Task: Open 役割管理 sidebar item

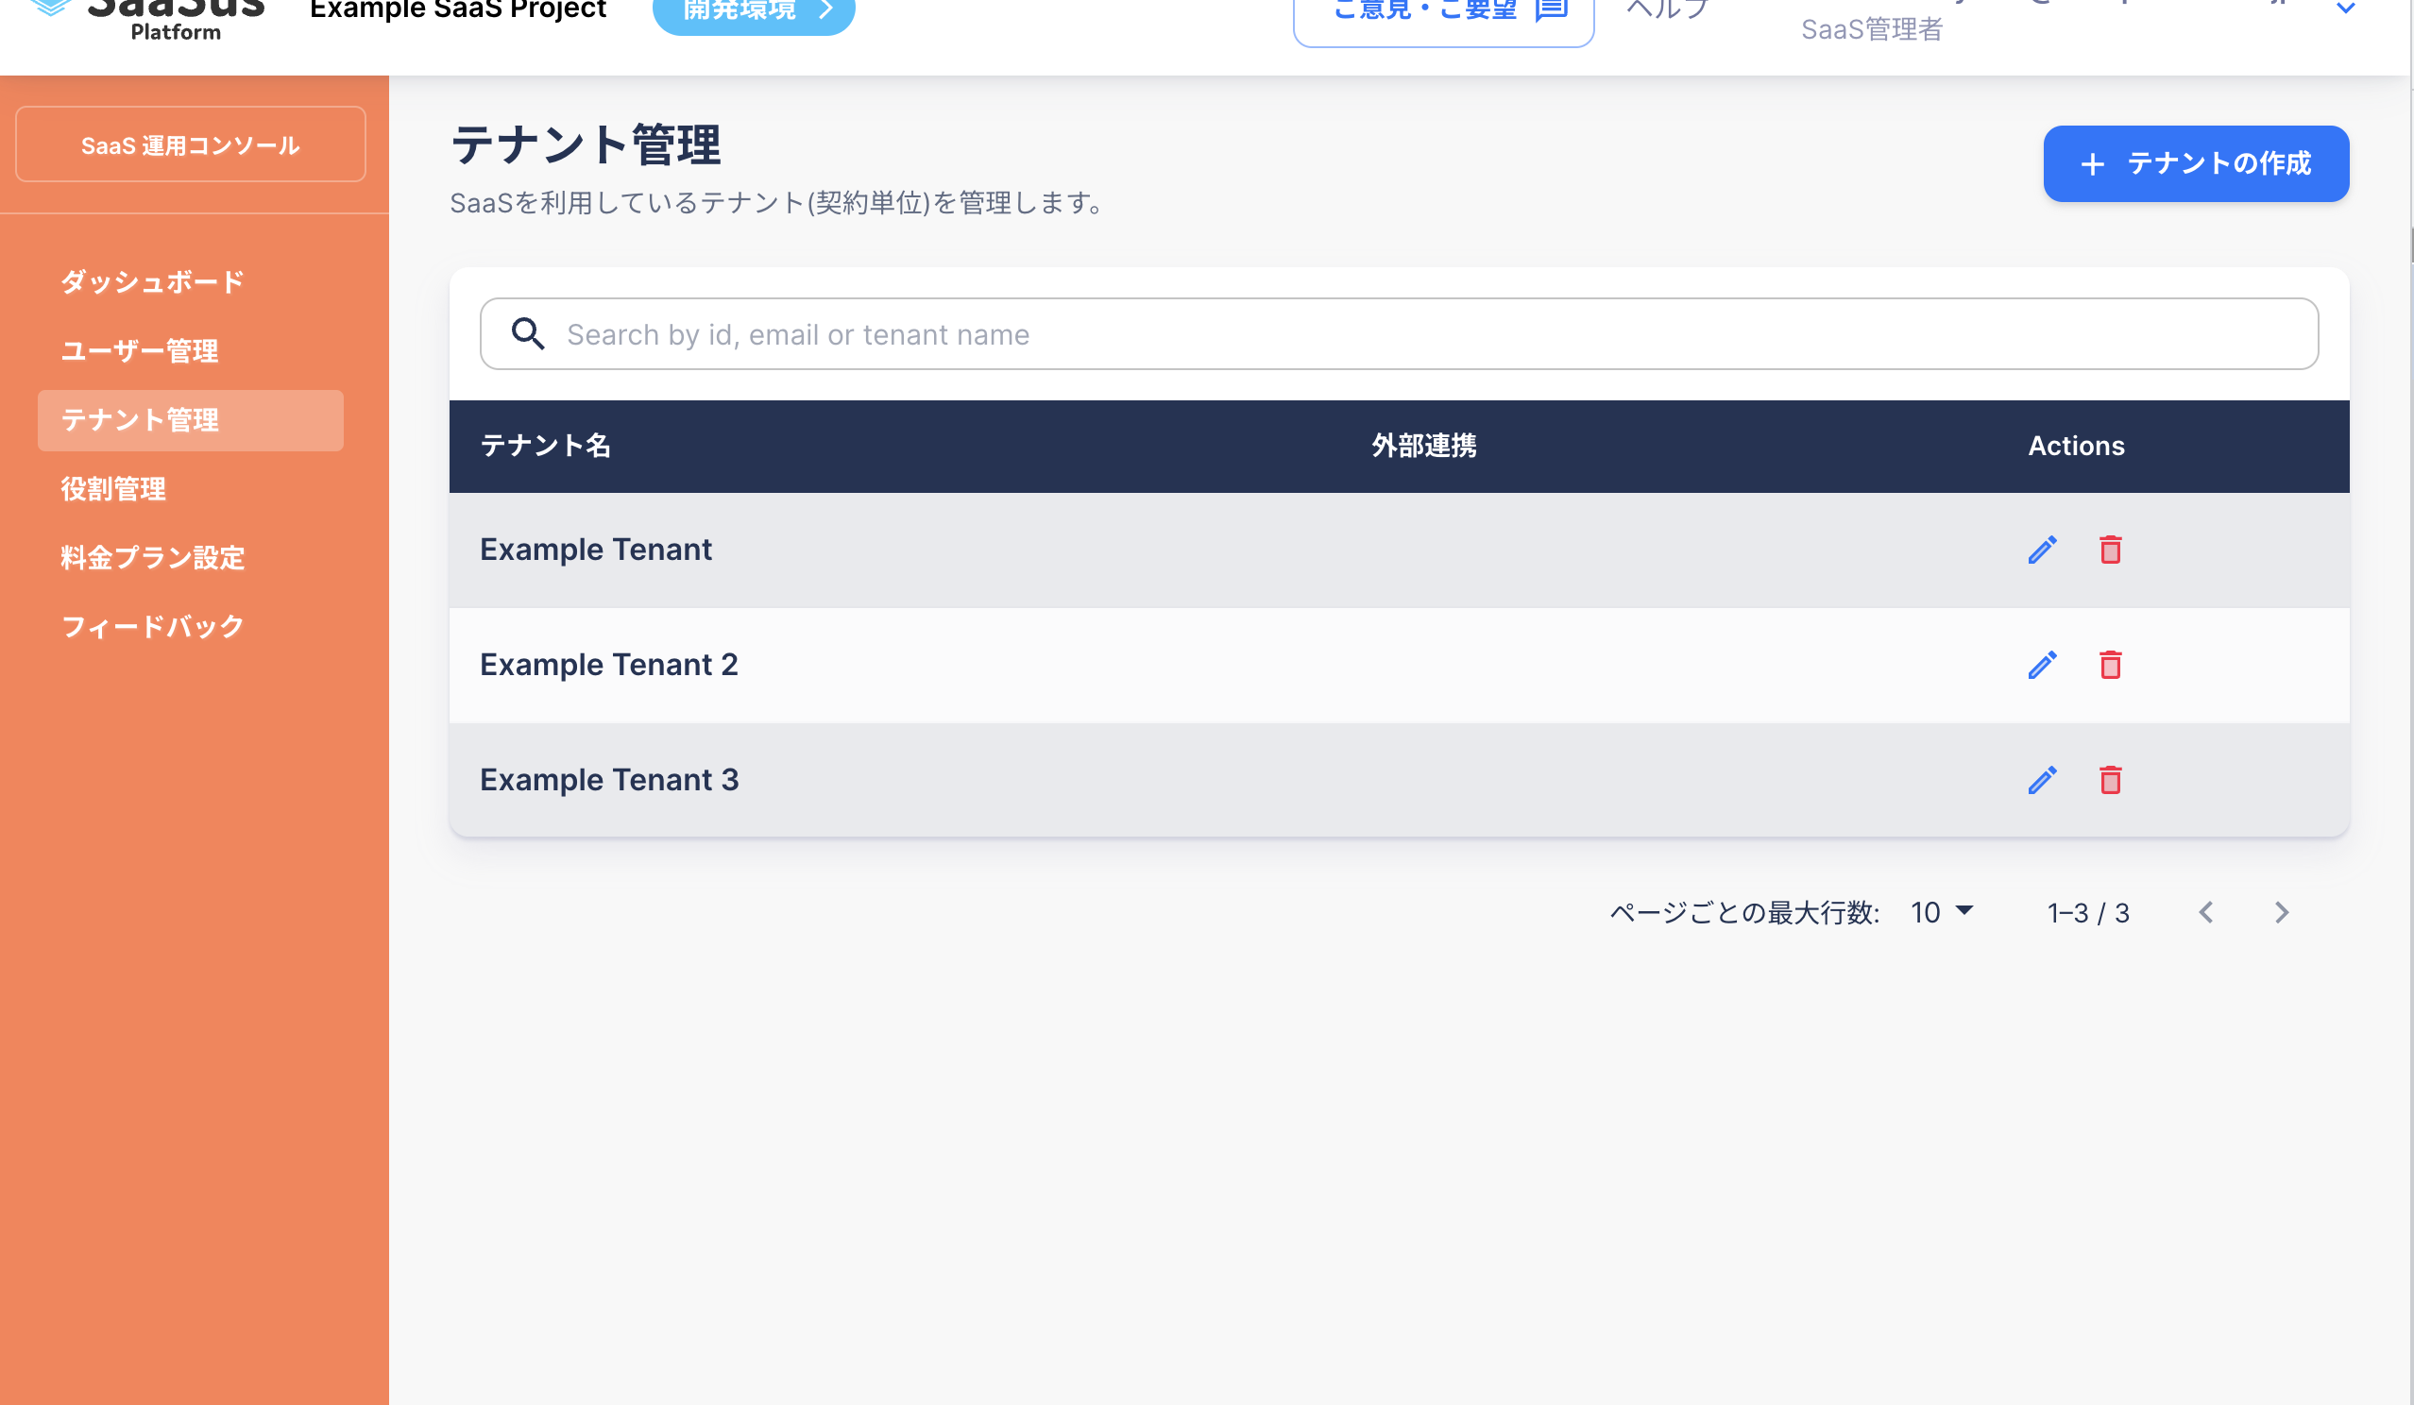Action: pos(113,489)
